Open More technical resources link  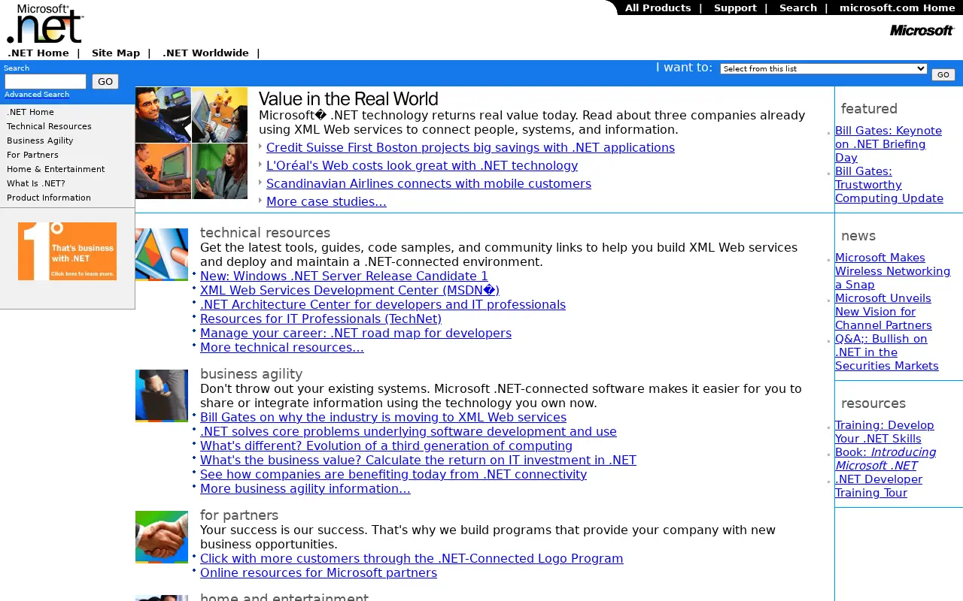282,347
